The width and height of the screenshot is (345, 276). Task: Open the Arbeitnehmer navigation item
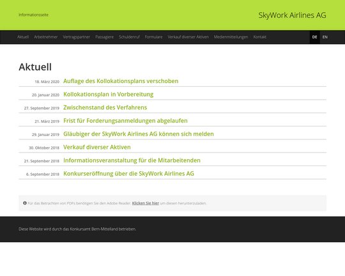(x=46, y=37)
